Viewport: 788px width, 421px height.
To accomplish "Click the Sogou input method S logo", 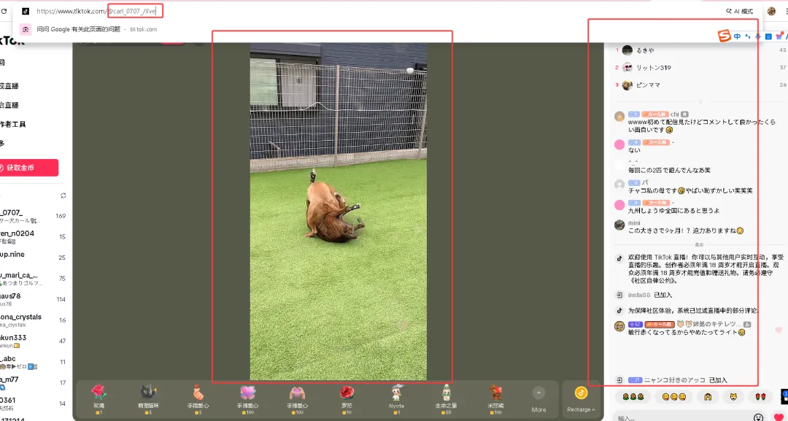I will [x=725, y=36].
